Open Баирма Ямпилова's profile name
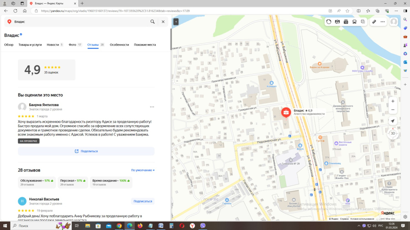410x230 pixels. point(44,105)
